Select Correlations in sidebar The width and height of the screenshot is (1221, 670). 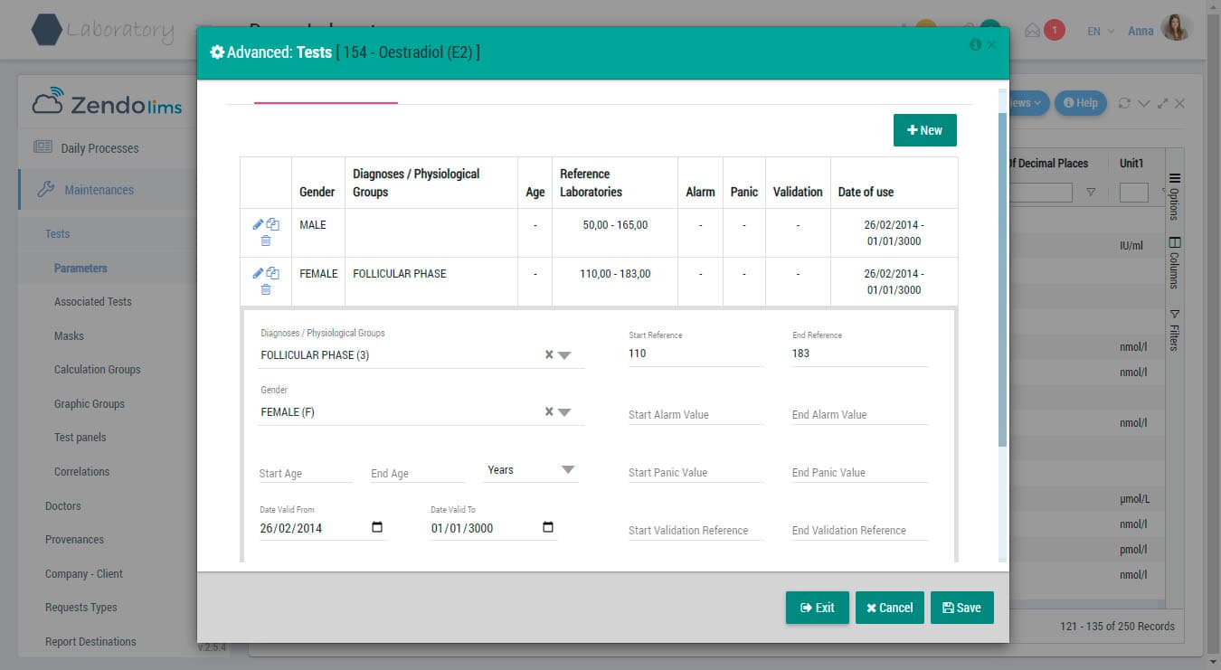click(81, 472)
